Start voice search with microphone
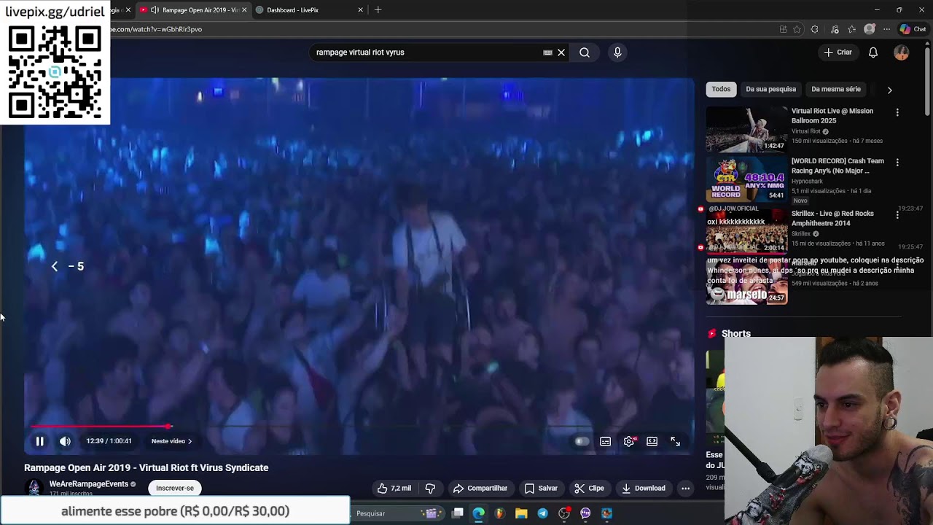The height and width of the screenshot is (525, 933). pyautogui.click(x=617, y=52)
